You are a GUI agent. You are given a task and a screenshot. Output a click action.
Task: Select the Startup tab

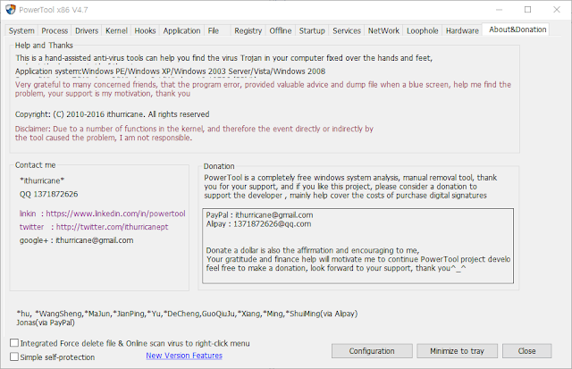tap(312, 30)
